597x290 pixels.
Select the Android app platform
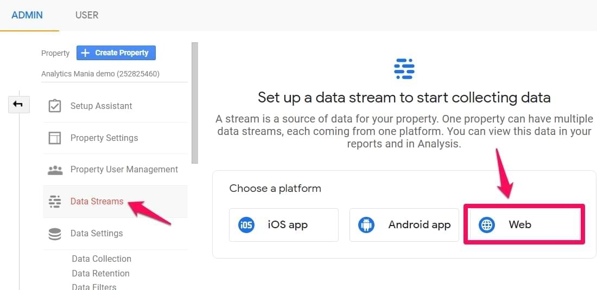click(x=404, y=224)
